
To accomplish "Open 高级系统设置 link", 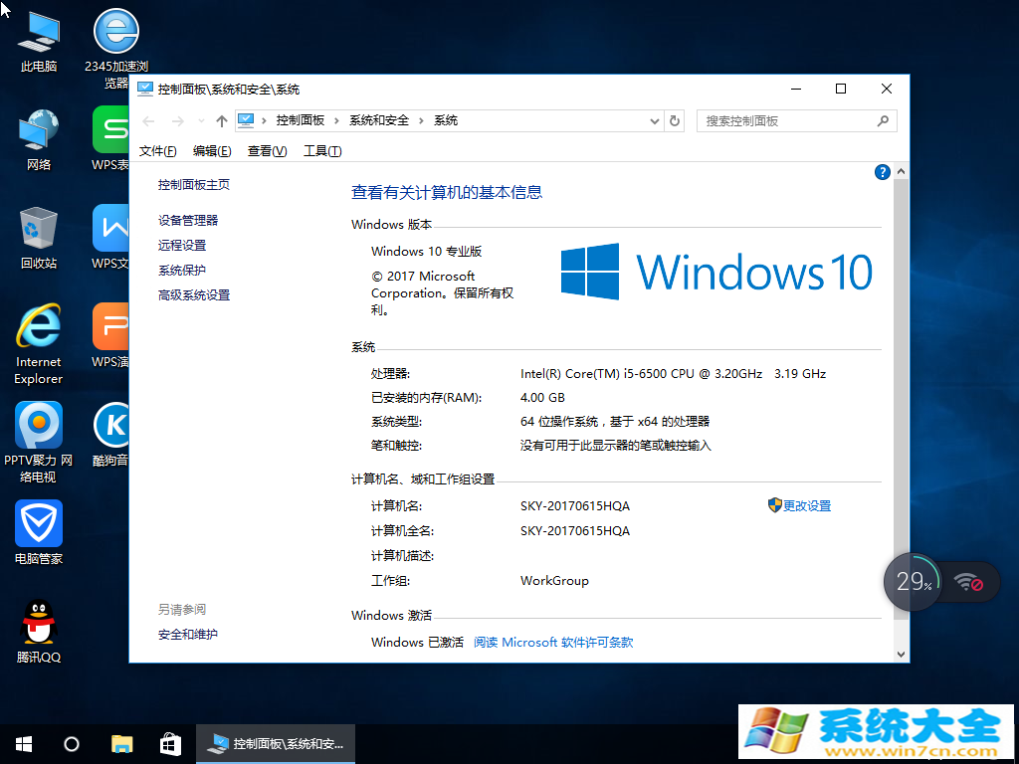I will point(194,295).
